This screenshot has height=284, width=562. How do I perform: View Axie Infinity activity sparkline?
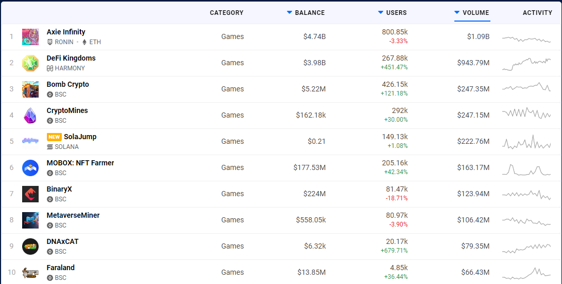pyautogui.click(x=526, y=39)
